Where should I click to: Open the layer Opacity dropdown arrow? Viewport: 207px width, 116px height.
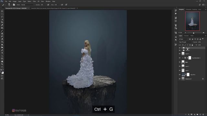click(202, 42)
